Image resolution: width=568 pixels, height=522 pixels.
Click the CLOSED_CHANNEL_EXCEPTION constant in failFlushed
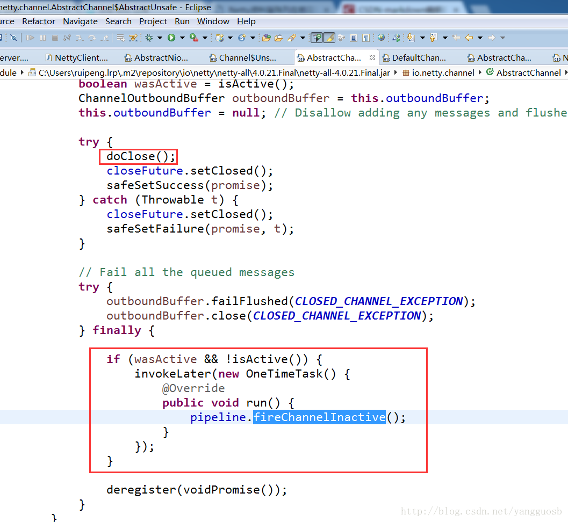tap(379, 301)
